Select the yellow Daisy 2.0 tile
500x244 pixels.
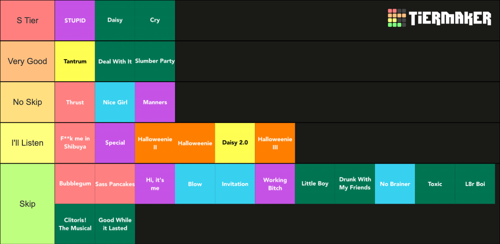point(235,143)
